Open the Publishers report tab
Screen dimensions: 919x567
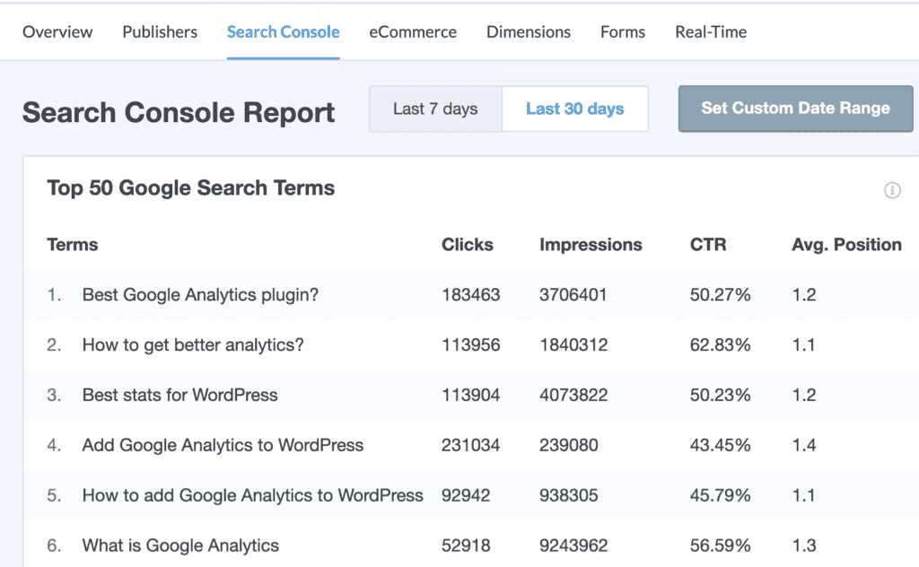[159, 31]
